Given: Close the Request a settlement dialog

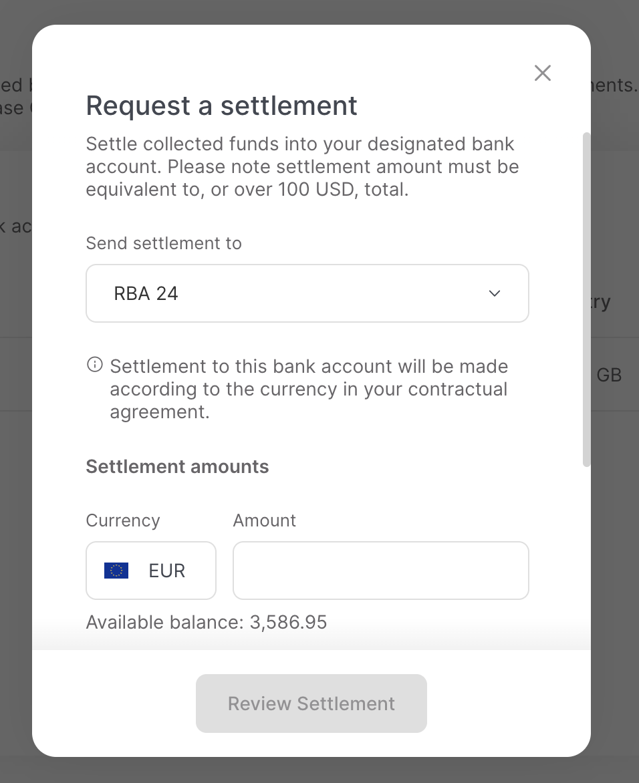Looking at the screenshot, I should (x=543, y=73).
